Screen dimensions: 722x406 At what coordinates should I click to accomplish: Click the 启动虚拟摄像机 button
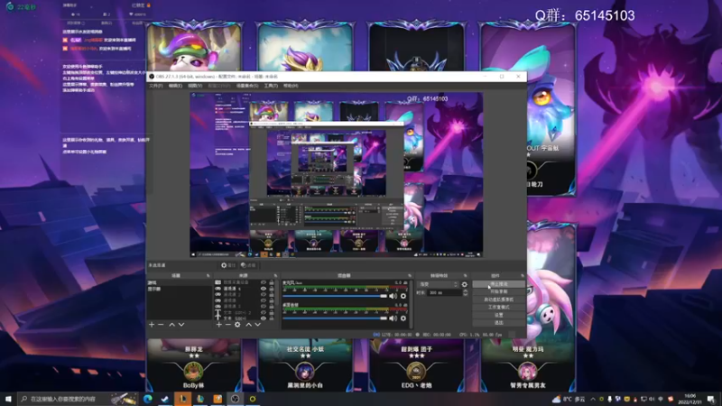point(499,300)
